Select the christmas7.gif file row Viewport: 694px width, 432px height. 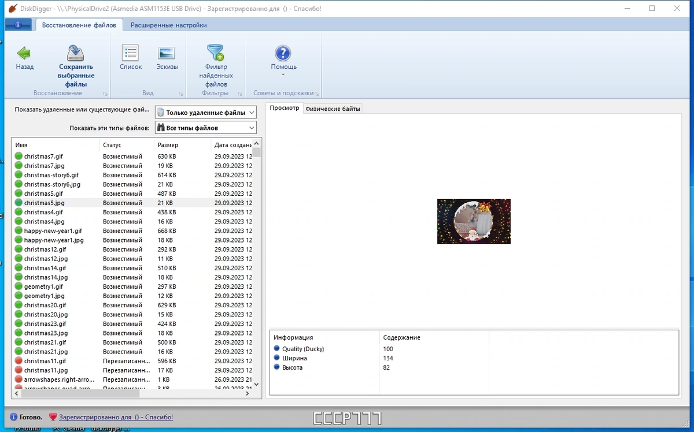coord(132,157)
